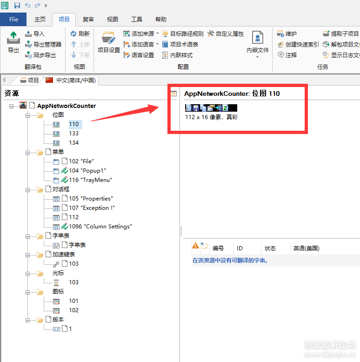The height and width of the screenshot is (362, 360).
Task: Select accelerator table 103
Action: pyautogui.click(x=73, y=264)
